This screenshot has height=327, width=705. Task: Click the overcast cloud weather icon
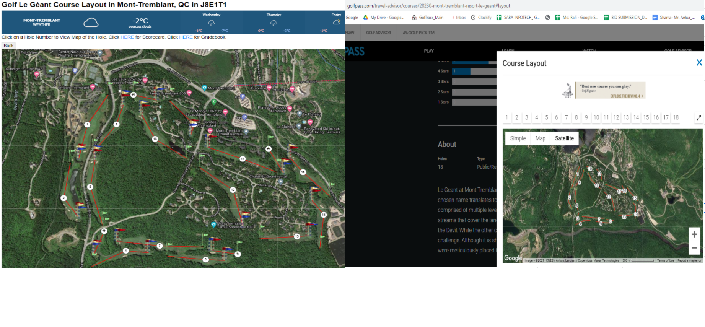coord(91,23)
